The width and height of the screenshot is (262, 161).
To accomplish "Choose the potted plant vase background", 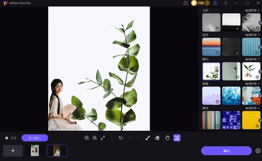I will [x=251, y=71].
